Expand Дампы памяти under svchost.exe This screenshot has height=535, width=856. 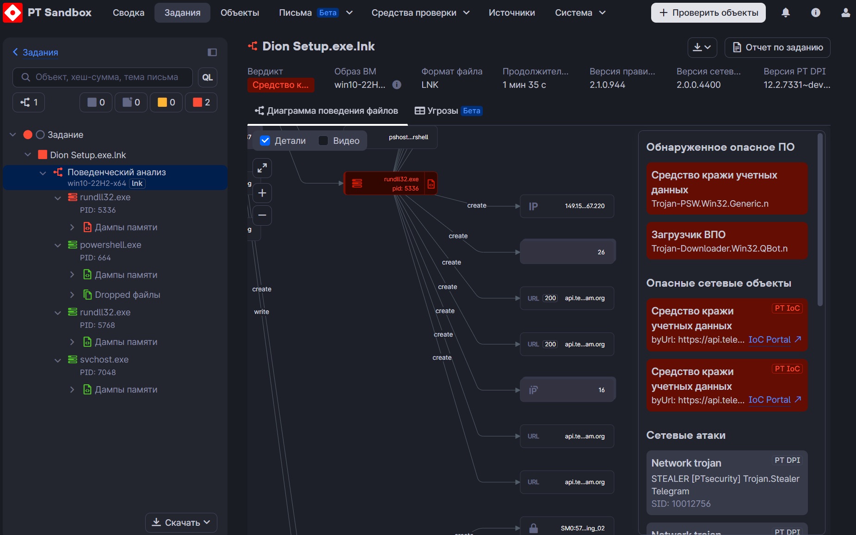(x=72, y=389)
